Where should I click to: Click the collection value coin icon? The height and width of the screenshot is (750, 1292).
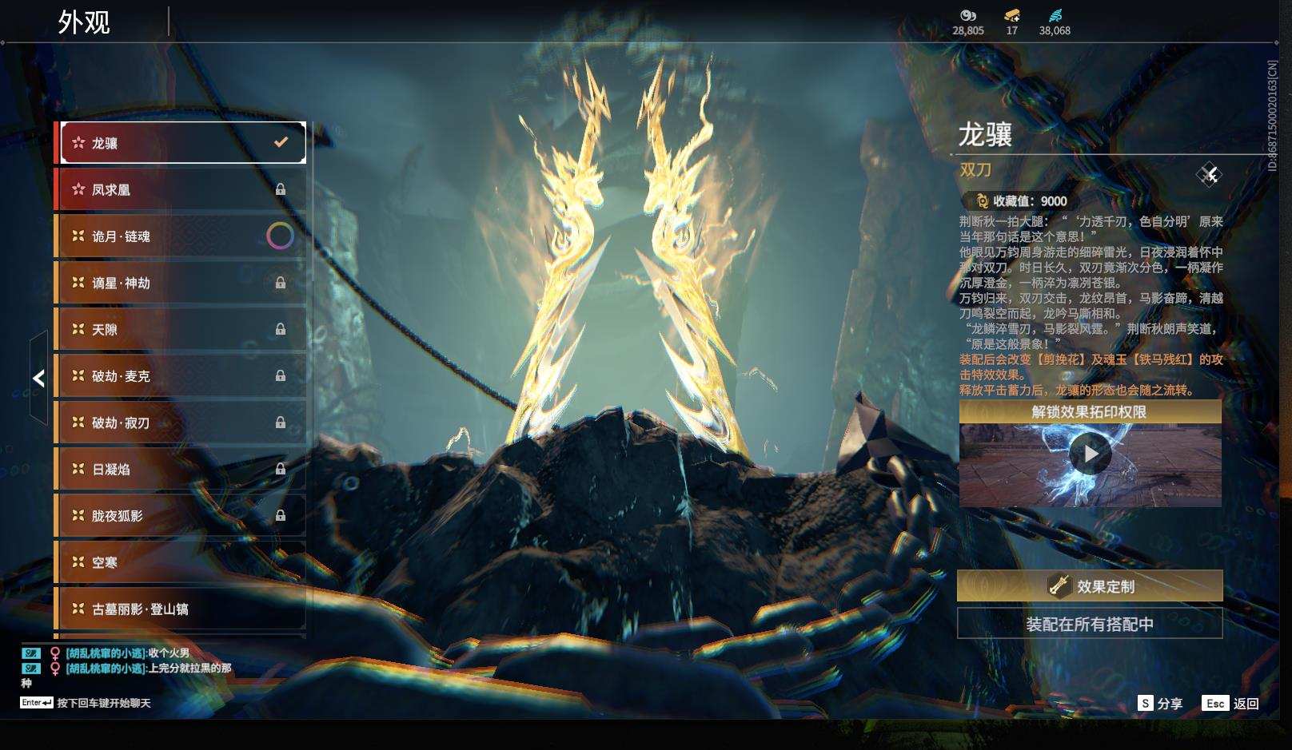click(982, 201)
